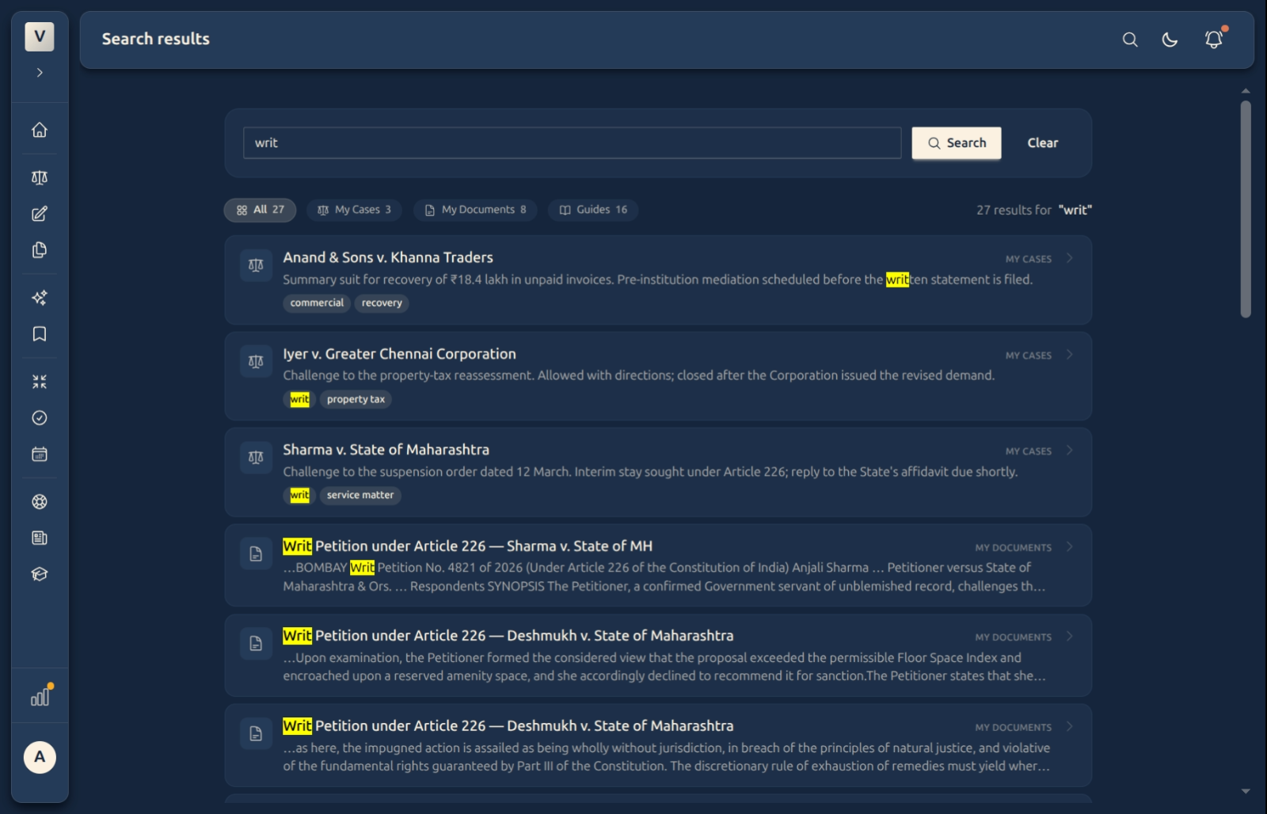The height and width of the screenshot is (814, 1267).
Task: Toggle dark mode with the moon icon
Action: tap(1170, 40)
